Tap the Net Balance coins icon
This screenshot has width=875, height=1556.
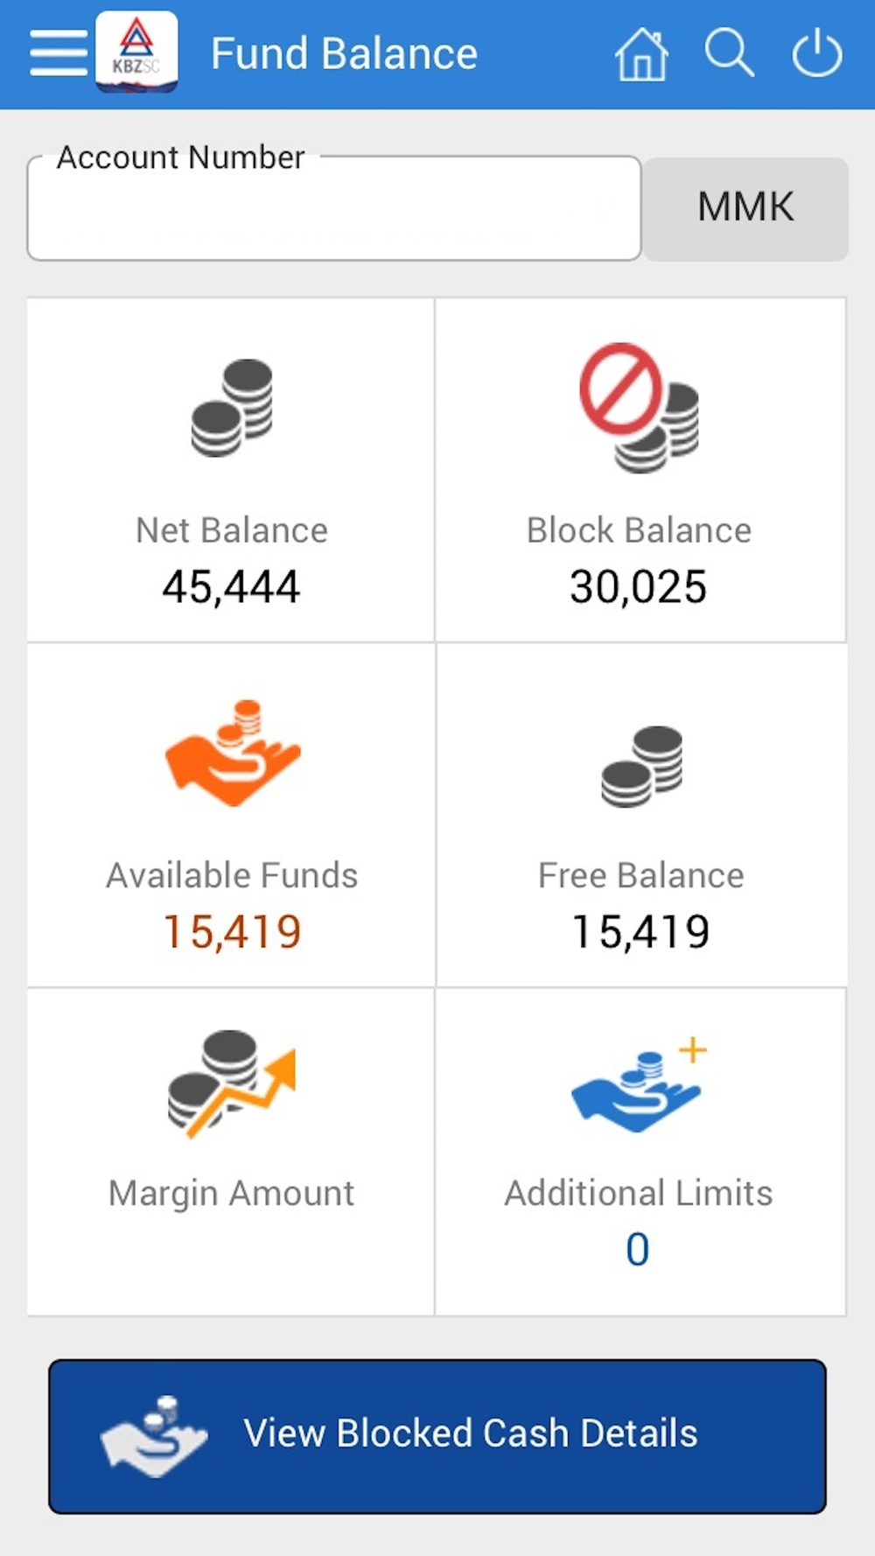pyautogui.click(x=232, y=408)
